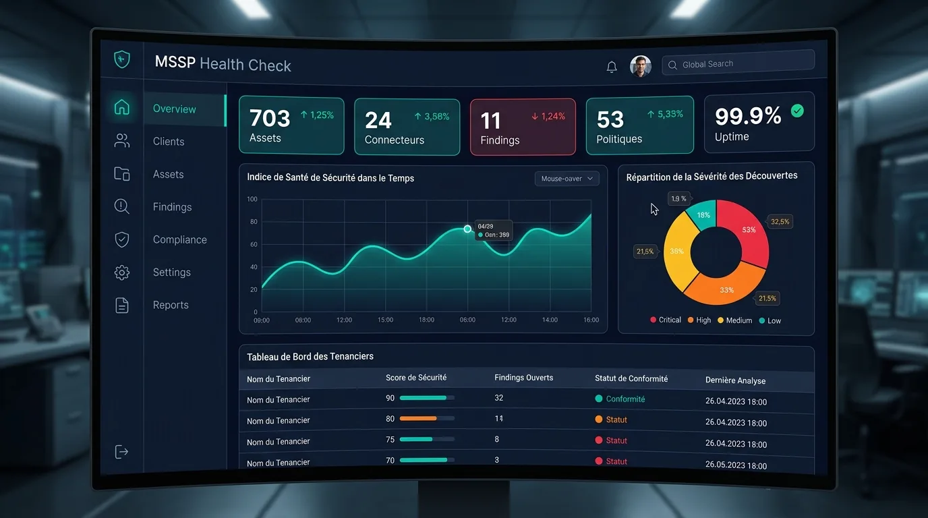Expand the Mouse-oaver dropdown
The image size is (928, 518).
point(567,179)
